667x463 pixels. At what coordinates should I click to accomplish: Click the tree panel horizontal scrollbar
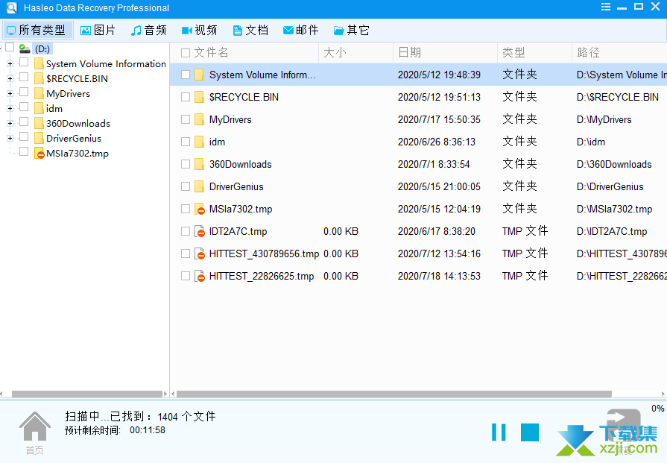pyautogui.click(x=87, y=394)
